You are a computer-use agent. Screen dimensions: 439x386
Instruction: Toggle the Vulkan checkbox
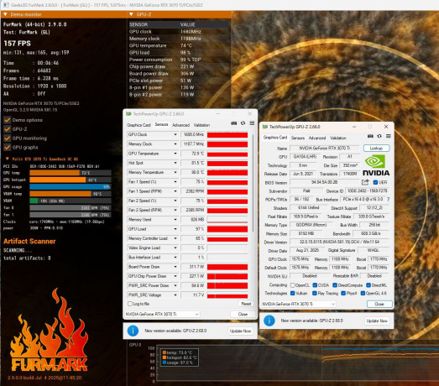tap(293, 293)
